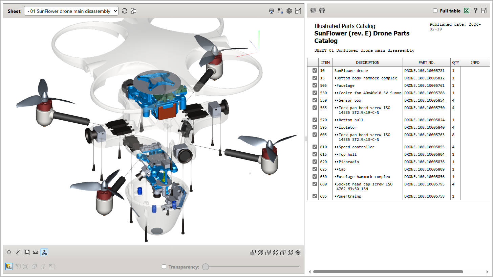The height and width of the screenshot is (277, 493).
Task: Click the DESCRIPTION column header
Action: point(367,62)
